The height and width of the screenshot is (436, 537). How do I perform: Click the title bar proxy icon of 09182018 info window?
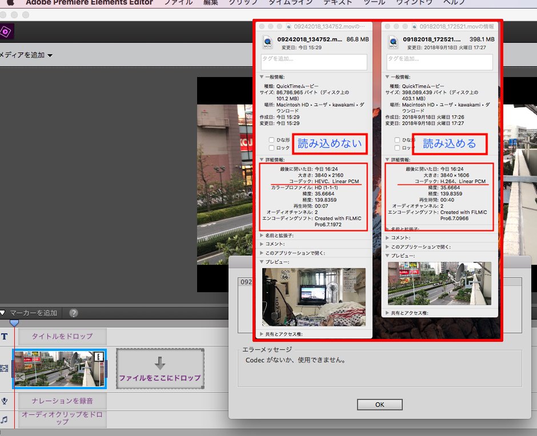tap(414, 27)
